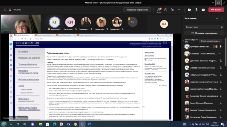Unmute the microphone
The width and height of the screenshot is (227, 127).
coord(196,10)
